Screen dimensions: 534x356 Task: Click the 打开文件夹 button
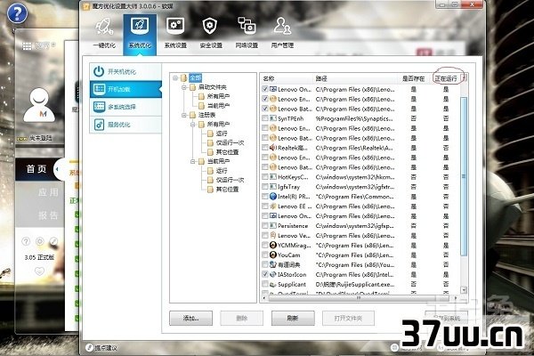[348, 319]
